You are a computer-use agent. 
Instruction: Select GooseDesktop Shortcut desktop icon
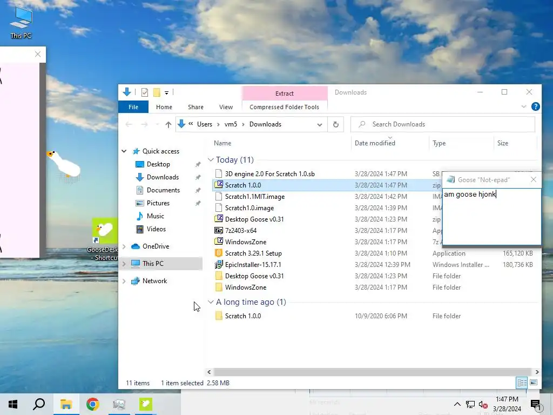coord(104,240)
